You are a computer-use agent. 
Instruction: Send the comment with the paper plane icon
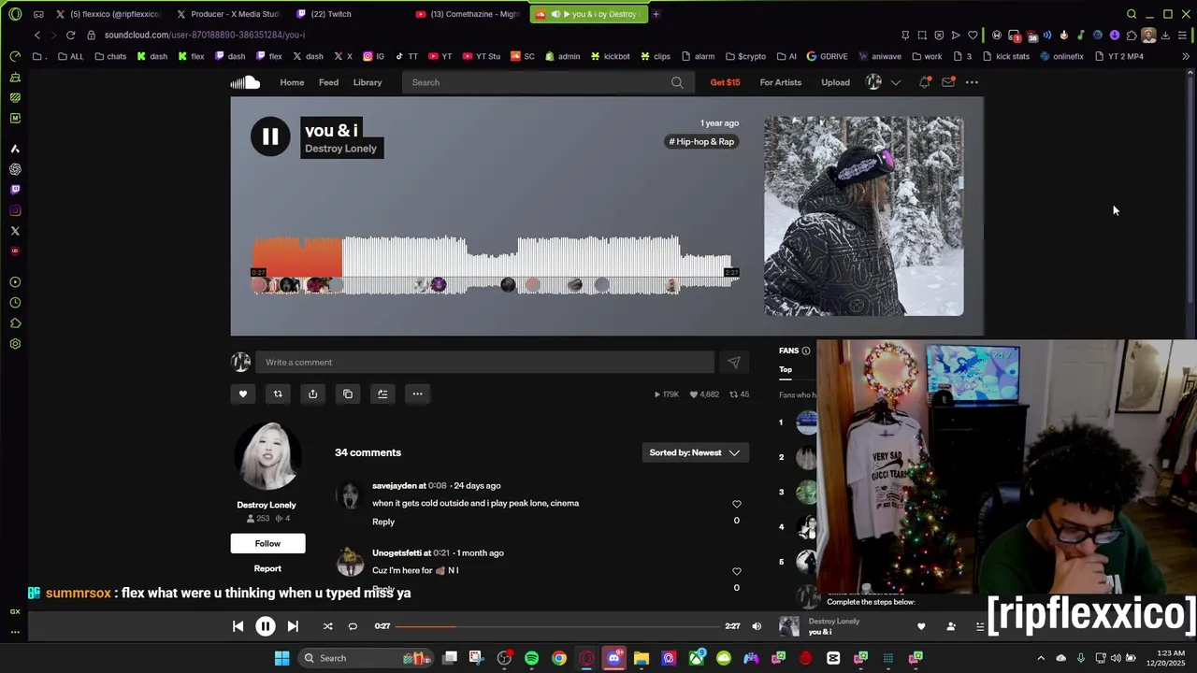point(734,362)
